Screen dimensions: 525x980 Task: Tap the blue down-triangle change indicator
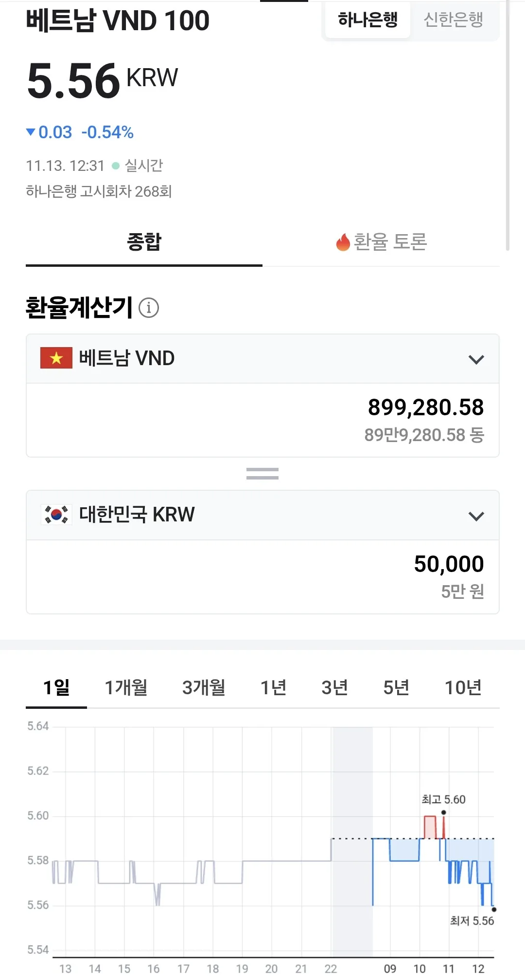pyautogui.click(x=31, y=132)
